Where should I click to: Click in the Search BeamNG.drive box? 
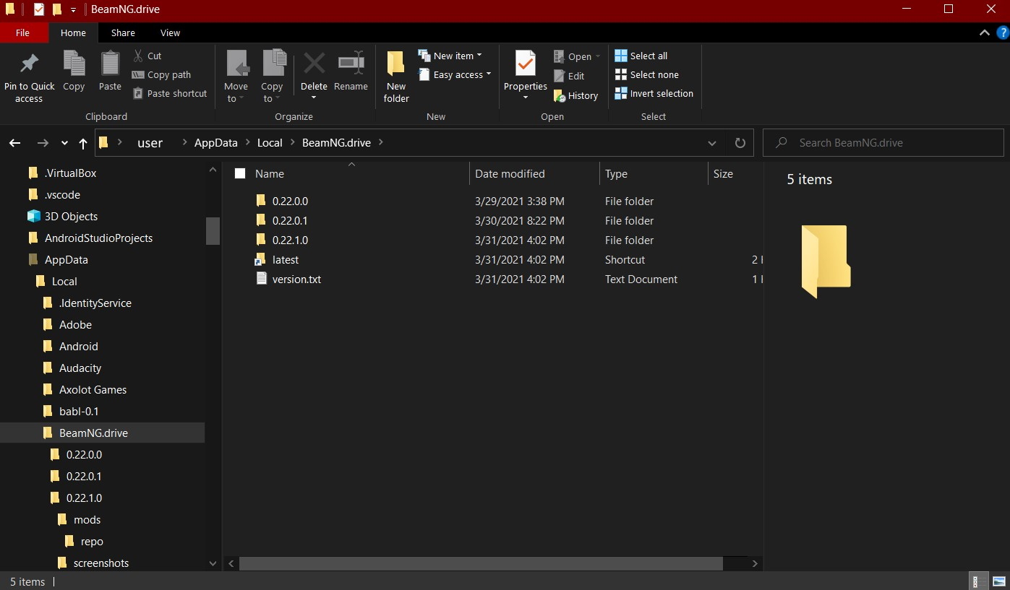[x=883, y=143]
